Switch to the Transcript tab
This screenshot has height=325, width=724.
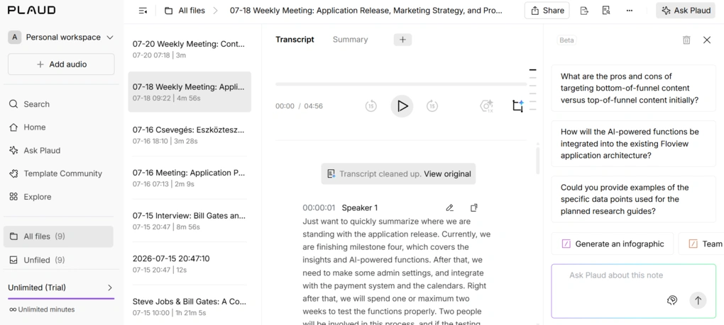[295, 40]
